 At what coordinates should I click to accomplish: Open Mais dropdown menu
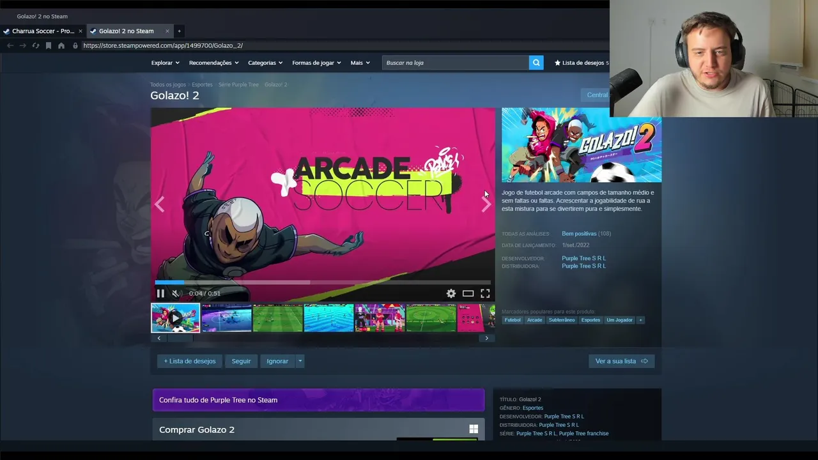(x=360, y=63)
